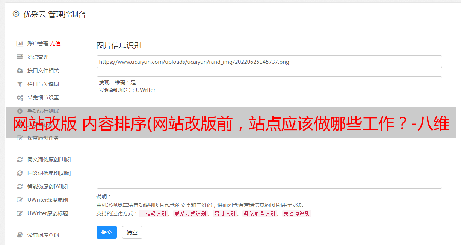The height and width of the screenshot is (245, 461).
Task: Click the 网址识别 tag
Action: click(x=225, y=213)
